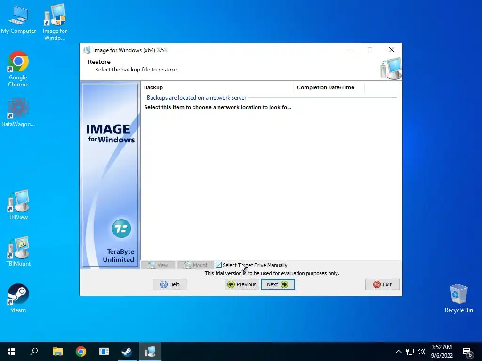Open TBIView desktop shortcut
This screenshot has height=361, width=482.
click(18, 205)
